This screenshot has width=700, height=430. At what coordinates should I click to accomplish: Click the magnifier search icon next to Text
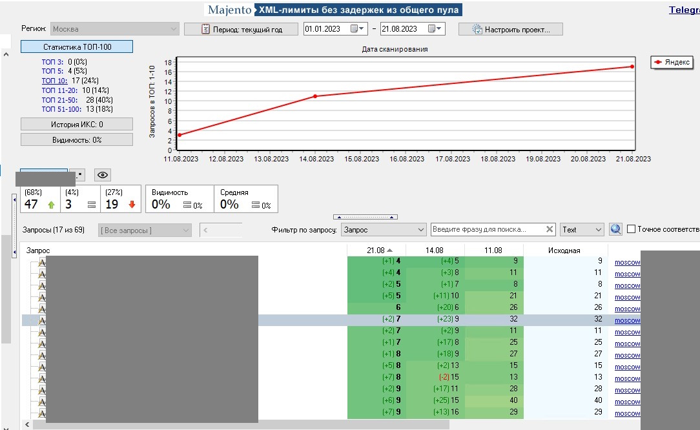click(615, 229)
